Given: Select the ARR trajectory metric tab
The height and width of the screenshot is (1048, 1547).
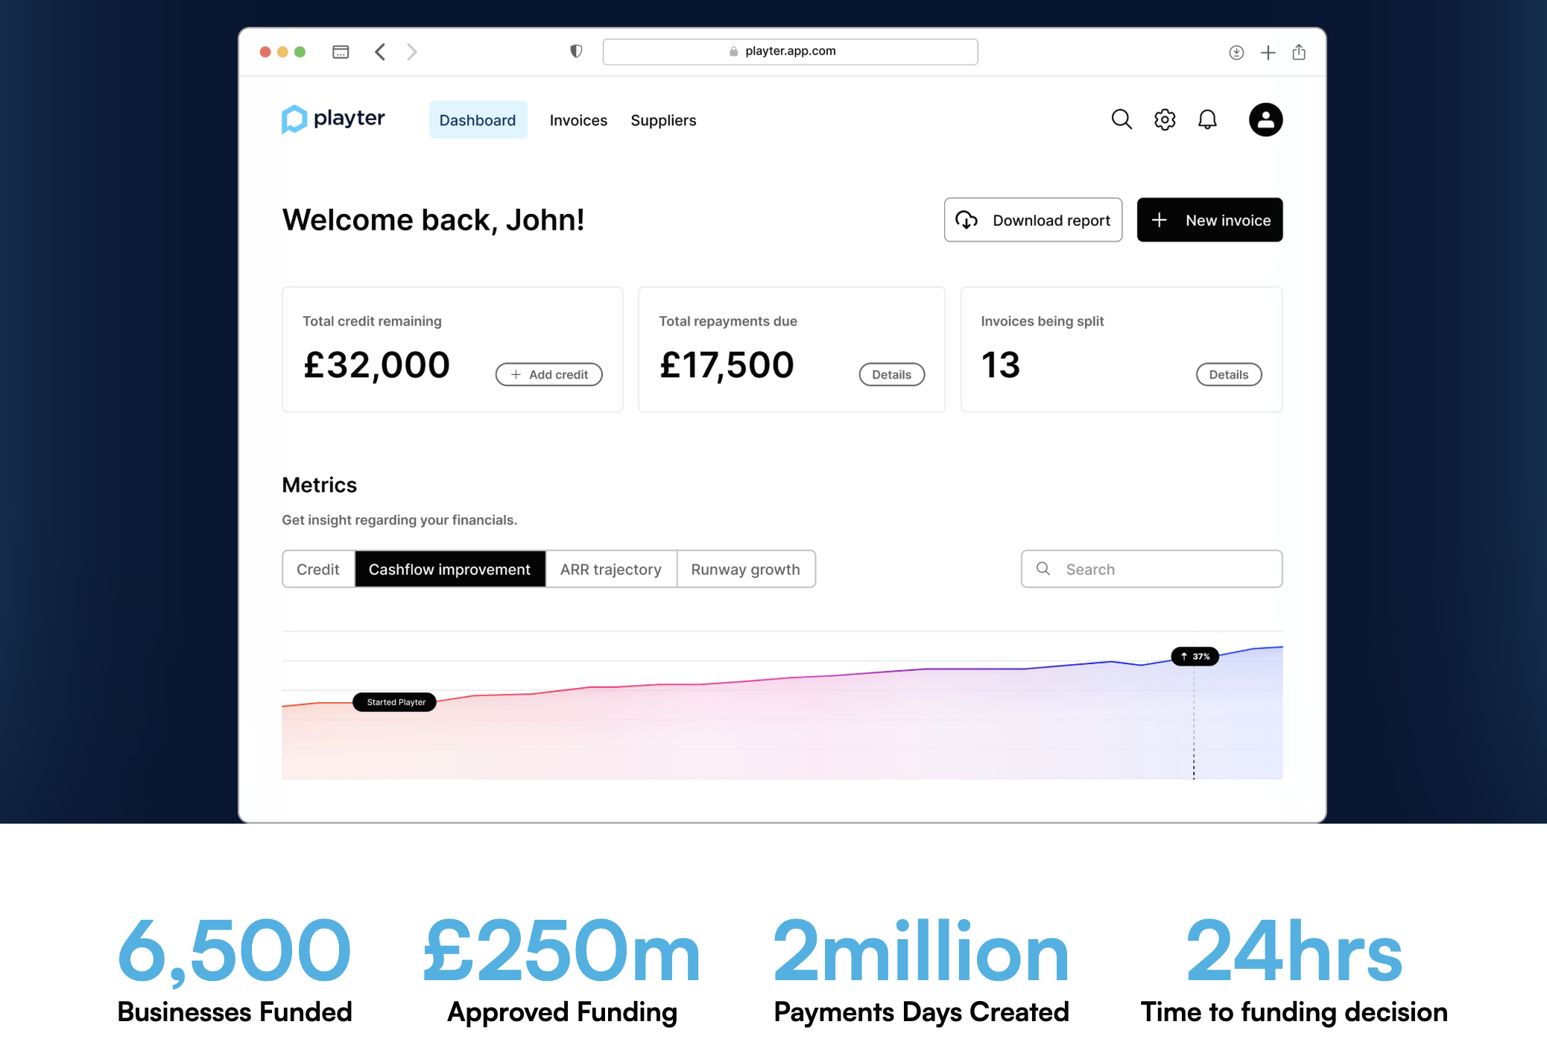Looking at the screenshot, I should (610, 569).
